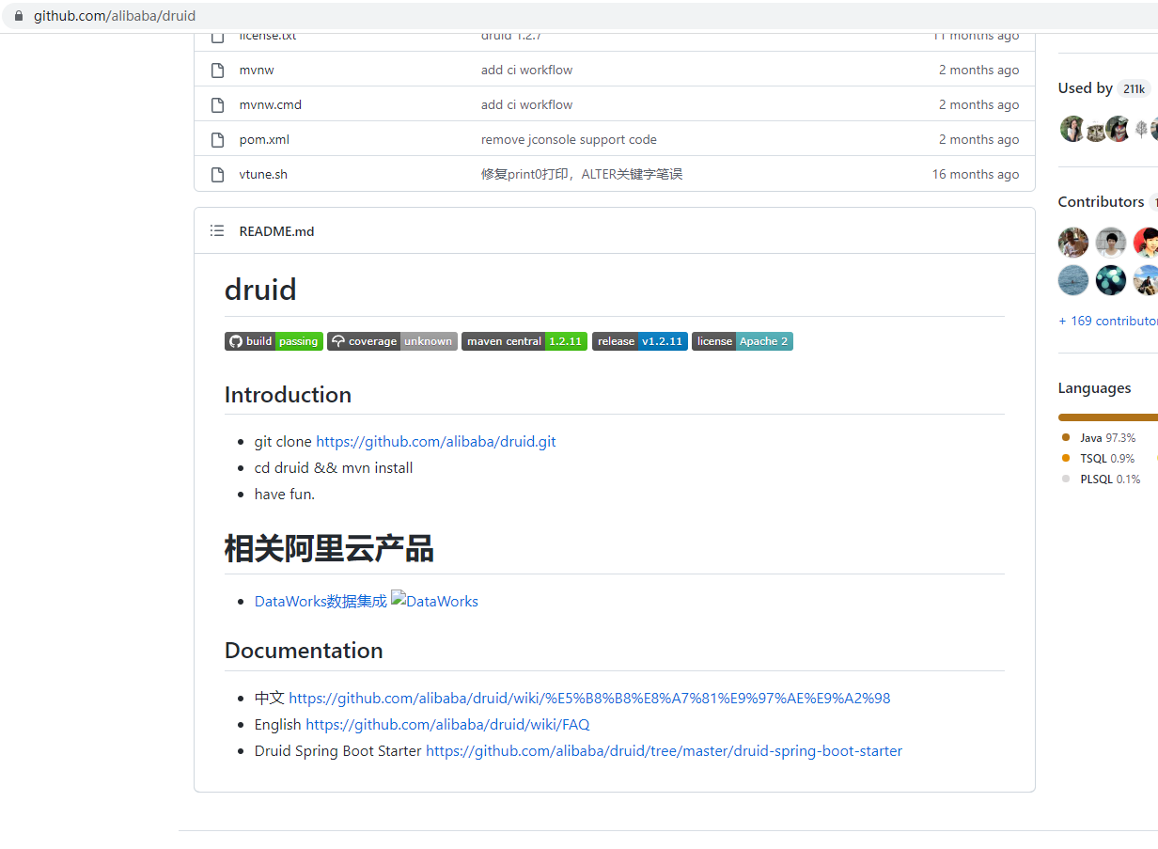Open the 中文 wiki documentation link
1158x849 pixels.
coord(589,699)
